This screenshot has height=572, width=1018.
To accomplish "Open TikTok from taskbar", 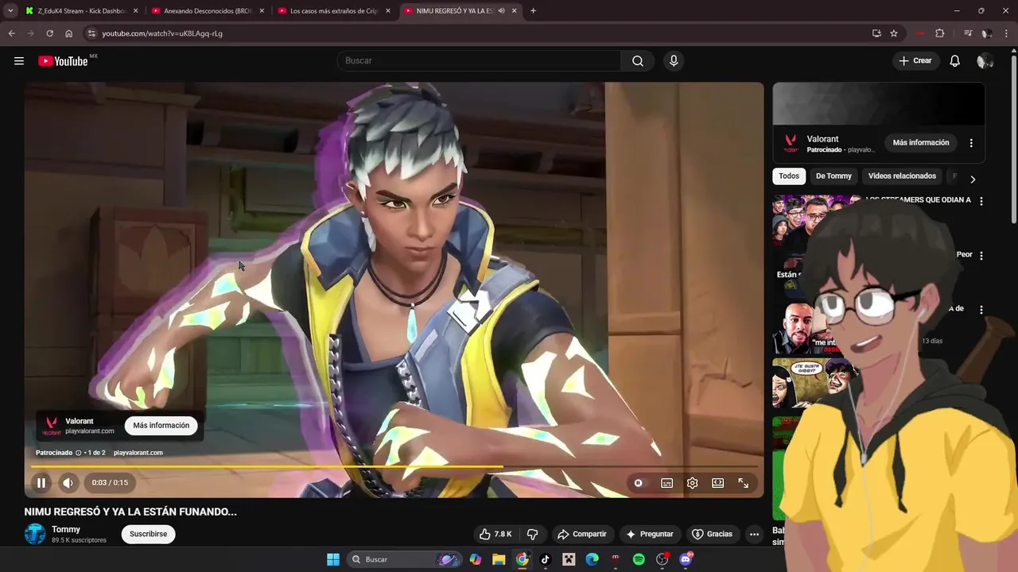I will pyautogui.click(x=546, y=559).
